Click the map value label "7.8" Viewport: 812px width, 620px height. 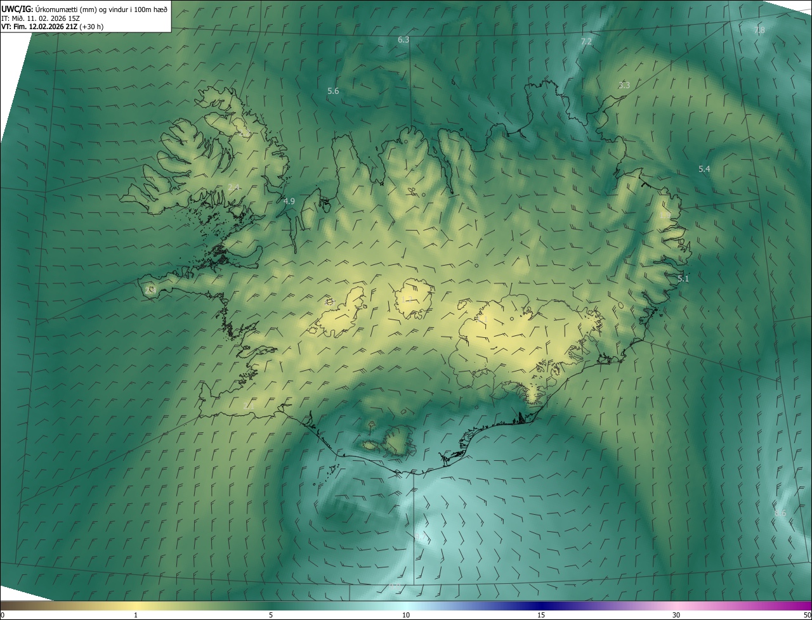(759, 30)
